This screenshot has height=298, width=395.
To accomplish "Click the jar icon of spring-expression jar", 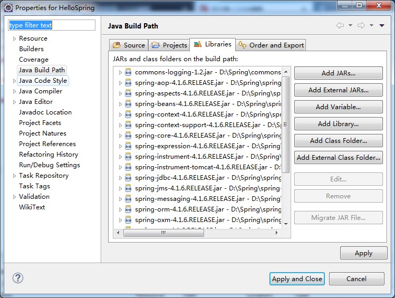I will [x=128, y=146].
